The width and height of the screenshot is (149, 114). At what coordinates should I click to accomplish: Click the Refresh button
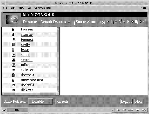coord(62,102)
